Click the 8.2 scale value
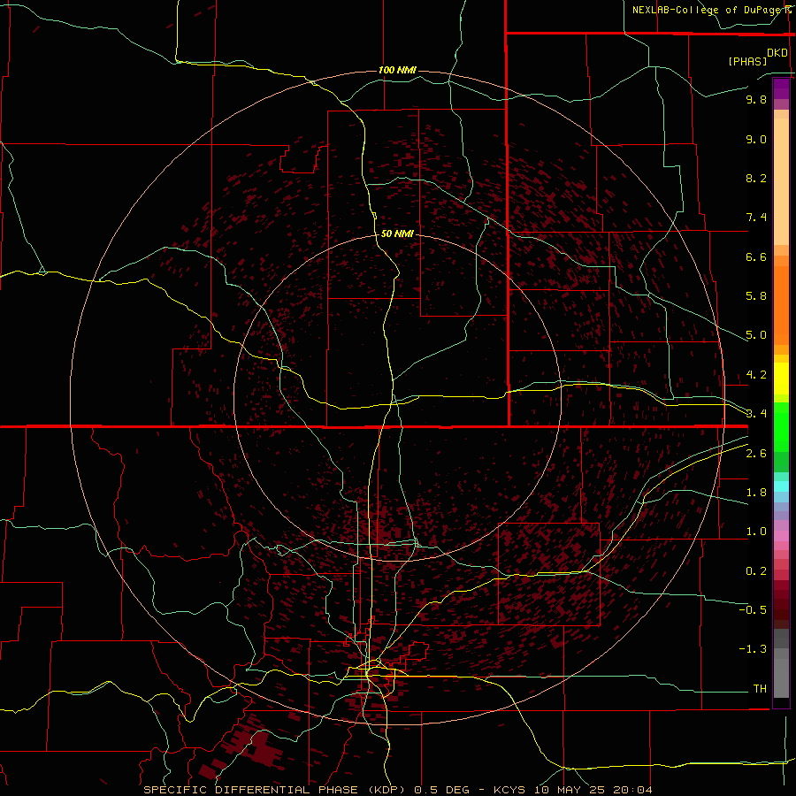Screen dimensions: 796x796 point(756,179)
